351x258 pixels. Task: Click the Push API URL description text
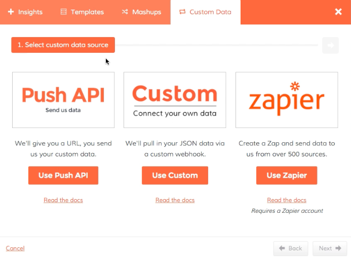63,149
